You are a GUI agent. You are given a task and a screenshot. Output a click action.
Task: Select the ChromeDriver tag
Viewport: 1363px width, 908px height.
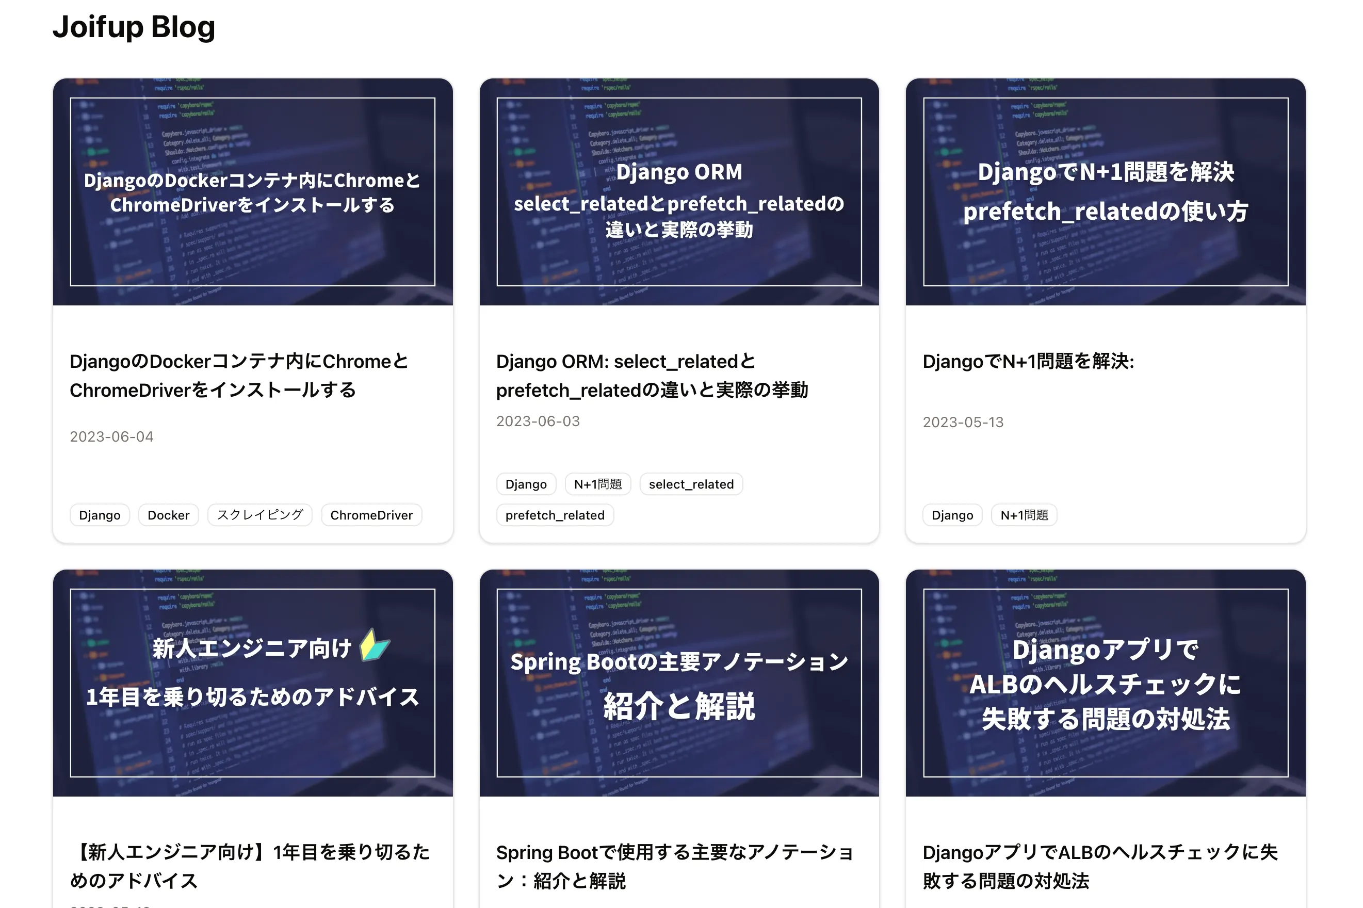pos(371,515)
